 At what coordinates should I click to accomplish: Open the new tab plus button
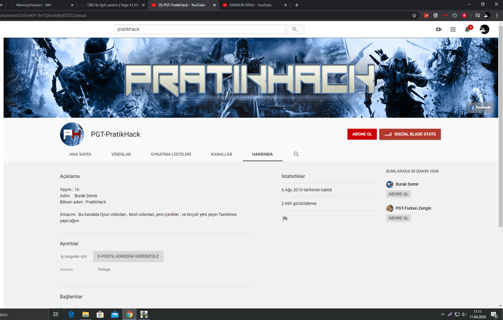click(297, 5)
